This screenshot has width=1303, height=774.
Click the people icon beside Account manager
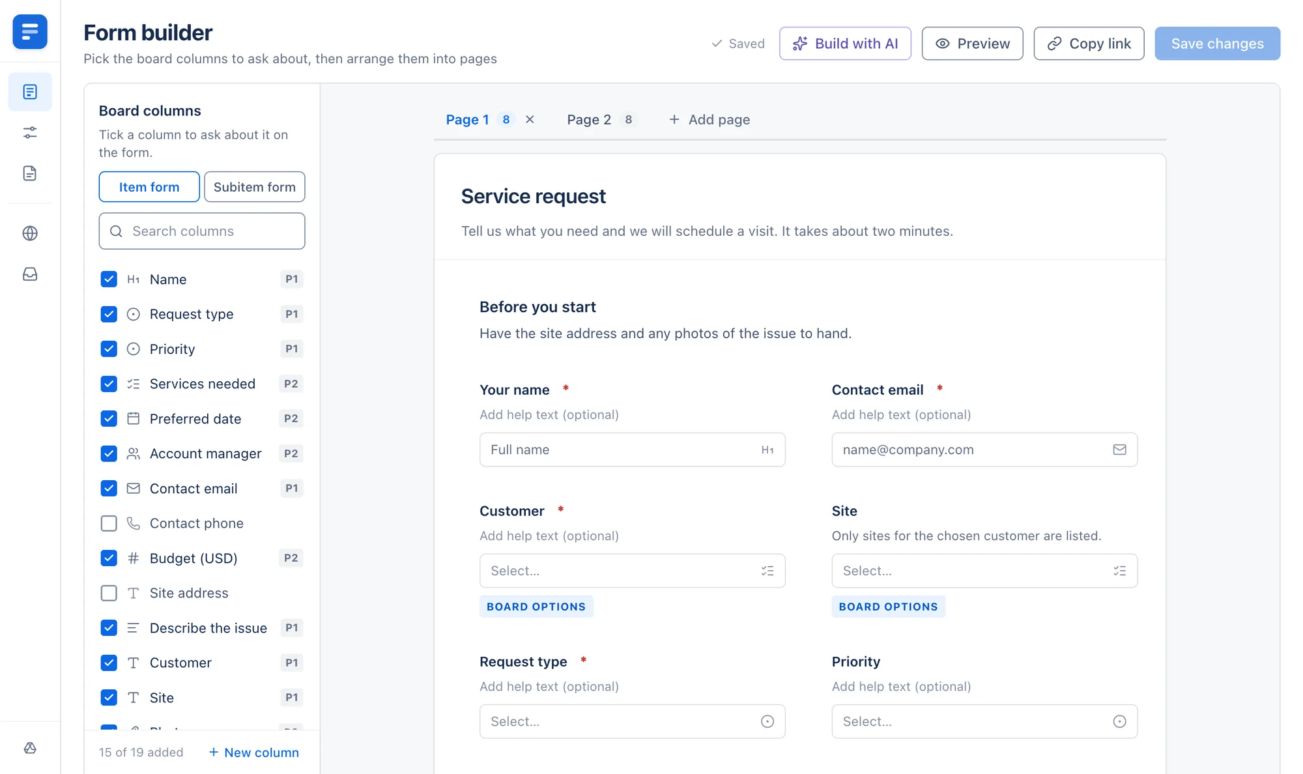133,453
